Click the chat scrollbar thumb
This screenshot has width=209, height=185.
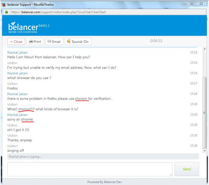click(205, 113)
